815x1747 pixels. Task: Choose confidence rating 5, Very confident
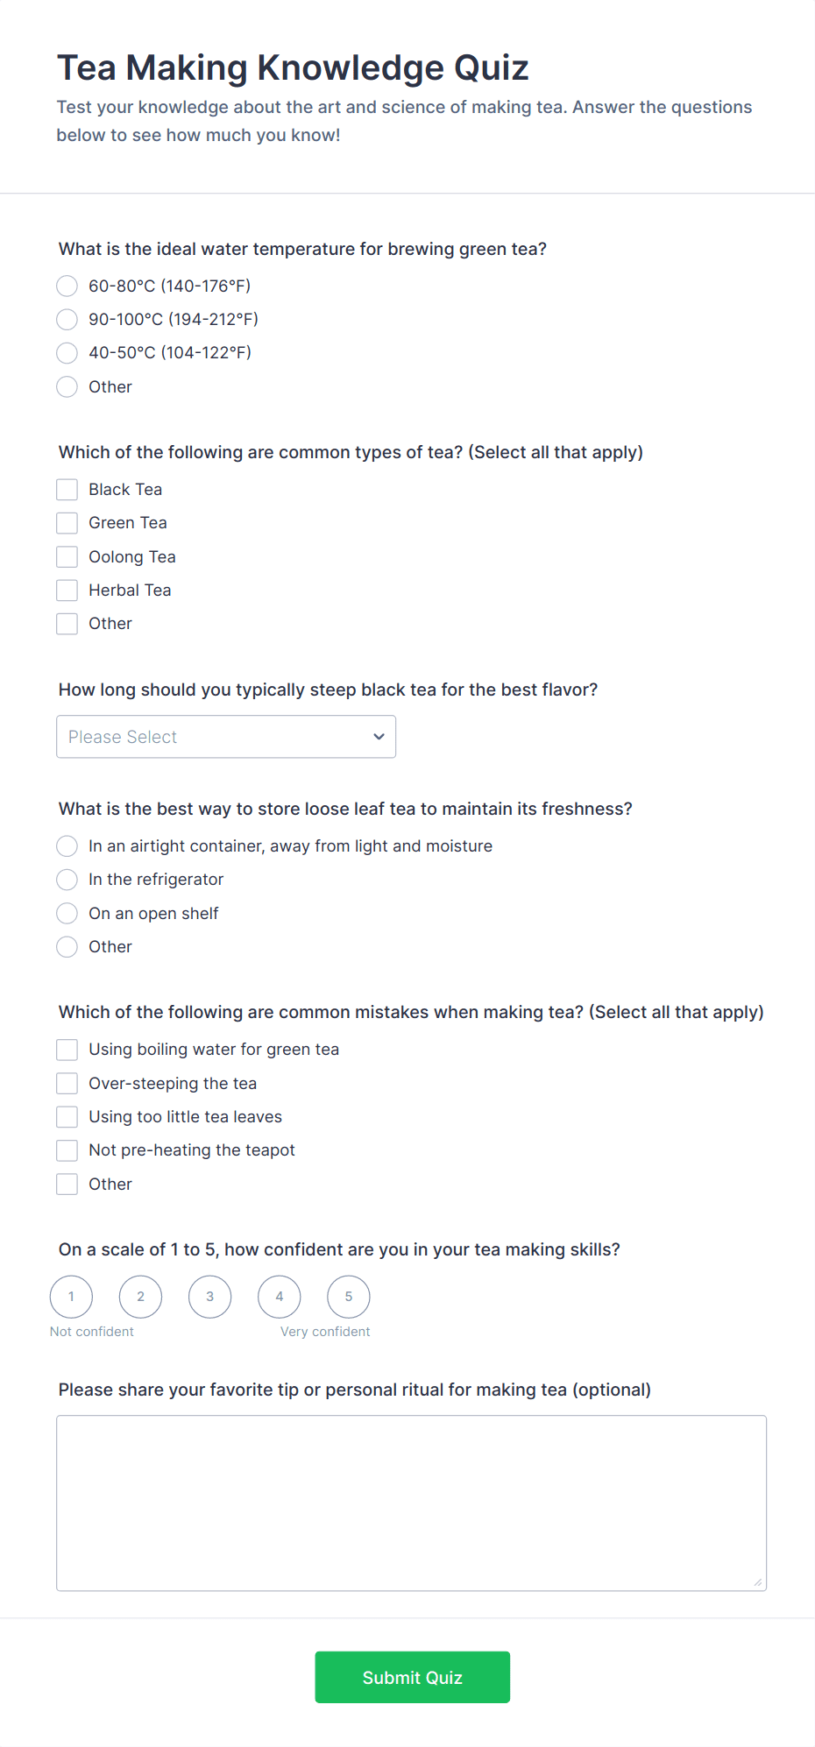coord(349,1297)
